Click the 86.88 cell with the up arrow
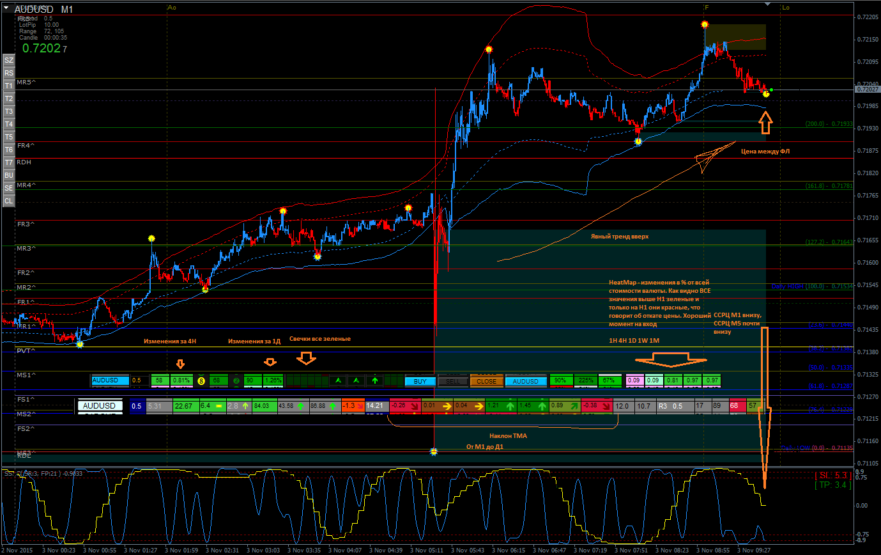 click(x=325, y=406)
